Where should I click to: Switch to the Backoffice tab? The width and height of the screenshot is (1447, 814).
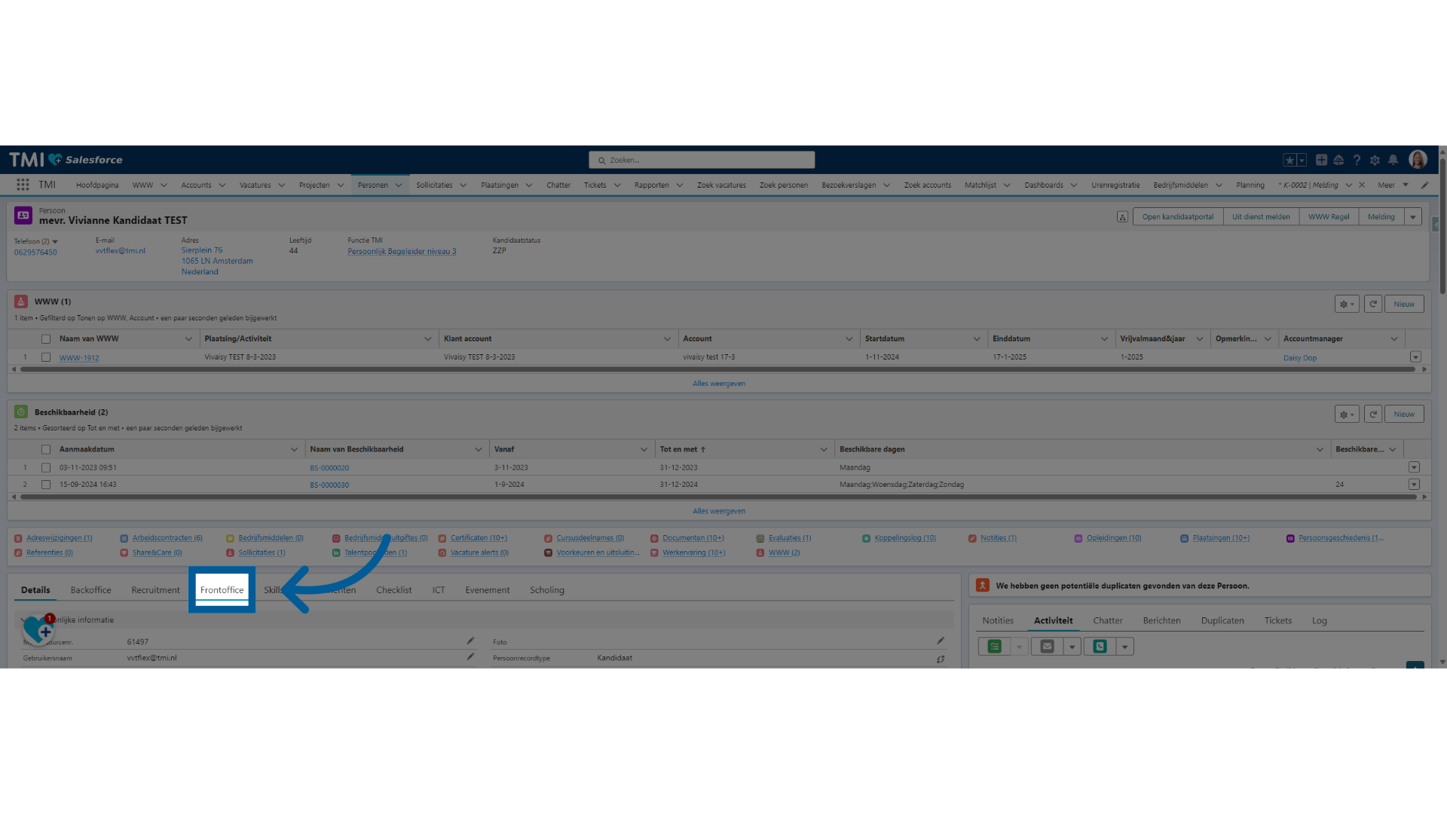90,590
